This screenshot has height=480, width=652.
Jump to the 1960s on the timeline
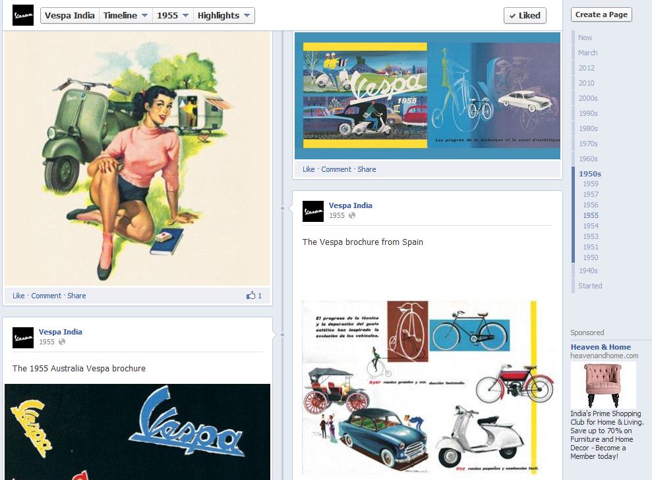point(588,159)
